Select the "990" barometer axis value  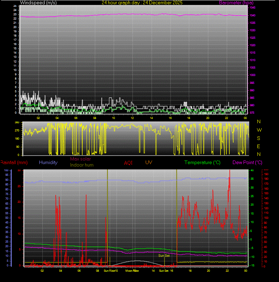click(x=252, y=91)
